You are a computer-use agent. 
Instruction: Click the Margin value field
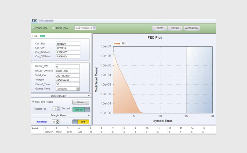68,80
